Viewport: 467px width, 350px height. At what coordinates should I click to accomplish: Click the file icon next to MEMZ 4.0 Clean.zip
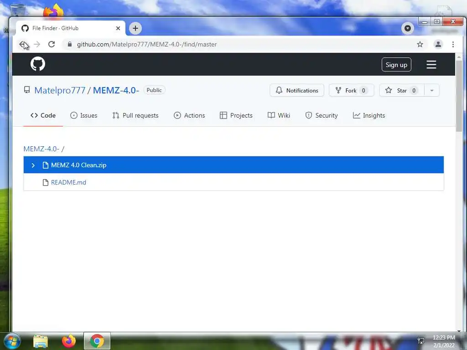pos(45,165)
